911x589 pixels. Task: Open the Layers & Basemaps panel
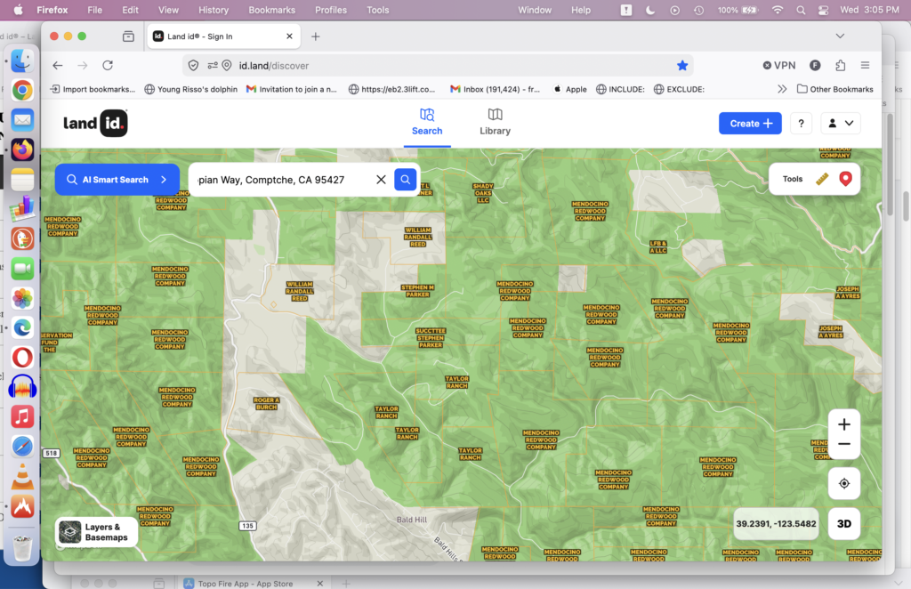(97, 532)
